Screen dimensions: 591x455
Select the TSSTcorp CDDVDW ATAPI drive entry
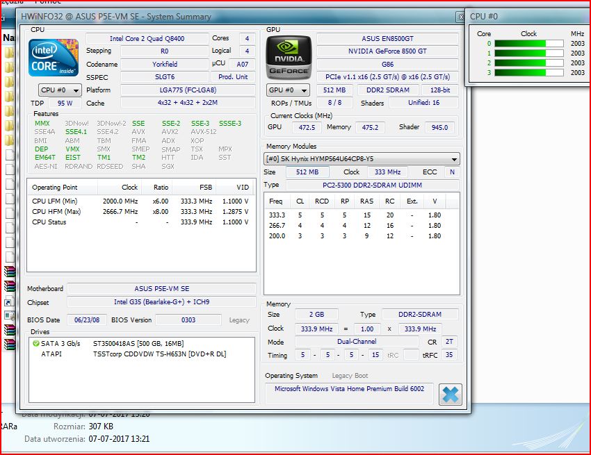point(142,354)
